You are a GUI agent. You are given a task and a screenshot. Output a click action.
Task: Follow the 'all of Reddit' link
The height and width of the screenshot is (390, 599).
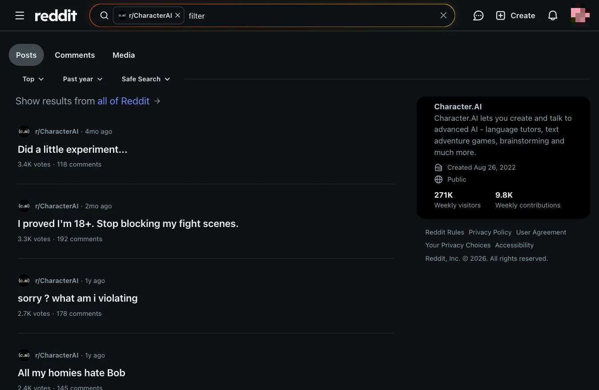pyautogui.click(x=123, y=101)
